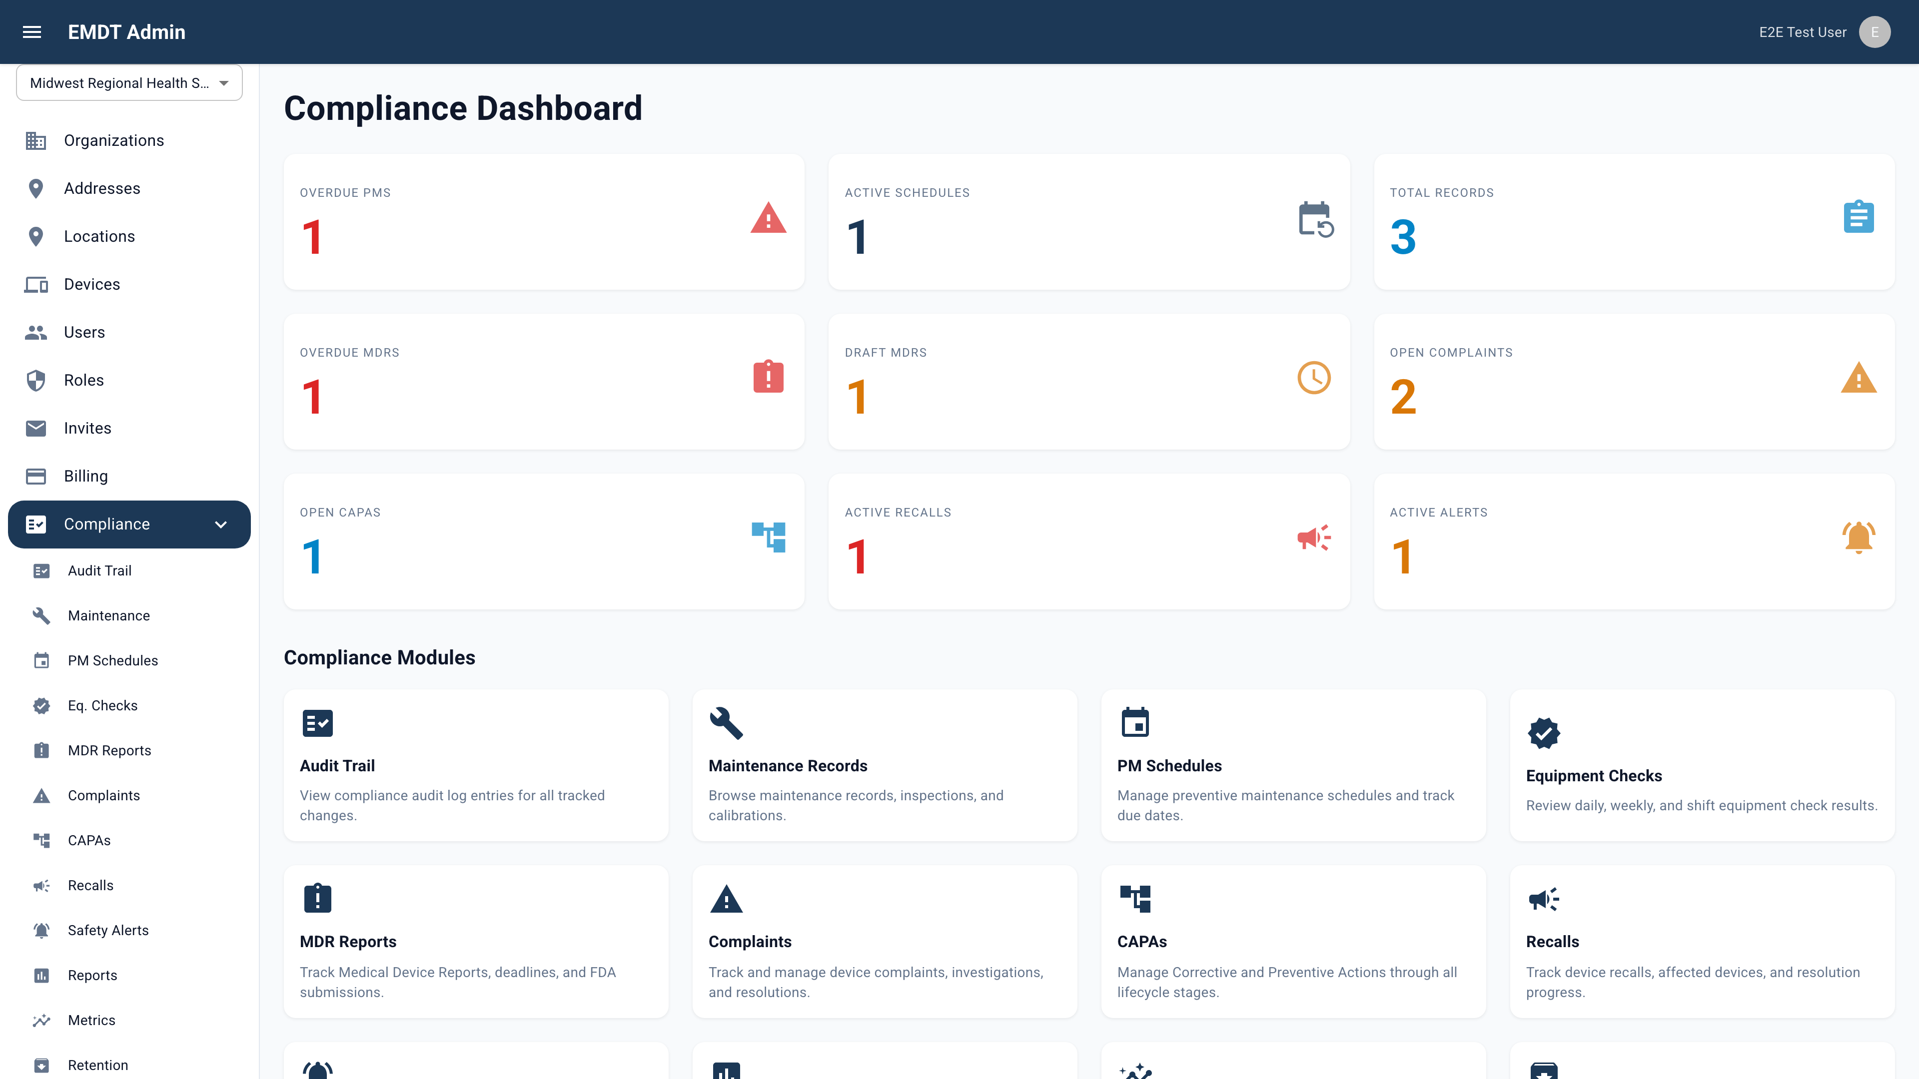
Task: Collapse the Compliance section chevron
Action: tap(220, 524)
